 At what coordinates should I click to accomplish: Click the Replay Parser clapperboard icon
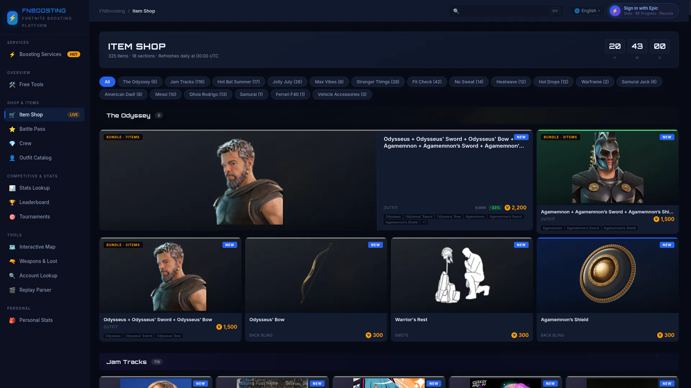[x=12, y=290]
